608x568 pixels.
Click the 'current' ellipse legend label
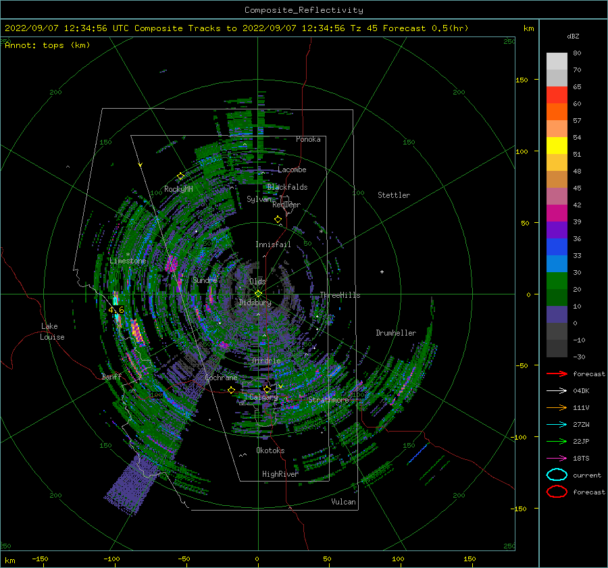(587, 475)
